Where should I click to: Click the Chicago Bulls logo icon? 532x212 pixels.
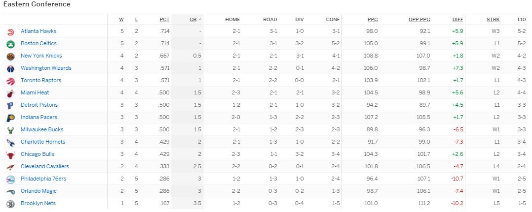pyautogui.click(x=11, y=154)
